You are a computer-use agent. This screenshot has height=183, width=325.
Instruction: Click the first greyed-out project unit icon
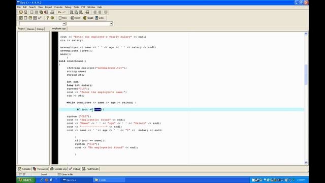[95, 12]
